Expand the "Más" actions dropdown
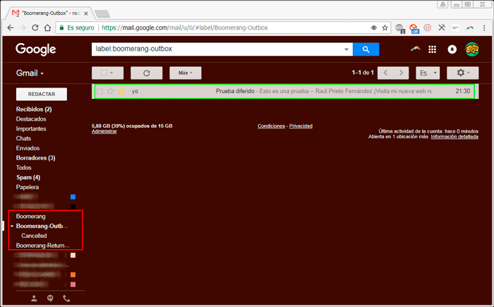This screenshot has width=494, height=307. pyautogui.click(x=186, y=73)
